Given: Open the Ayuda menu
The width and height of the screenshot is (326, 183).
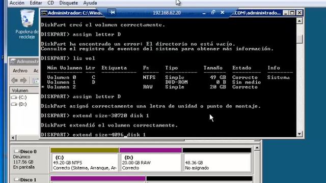Looking at the screenshot, I should coord(90,3).
